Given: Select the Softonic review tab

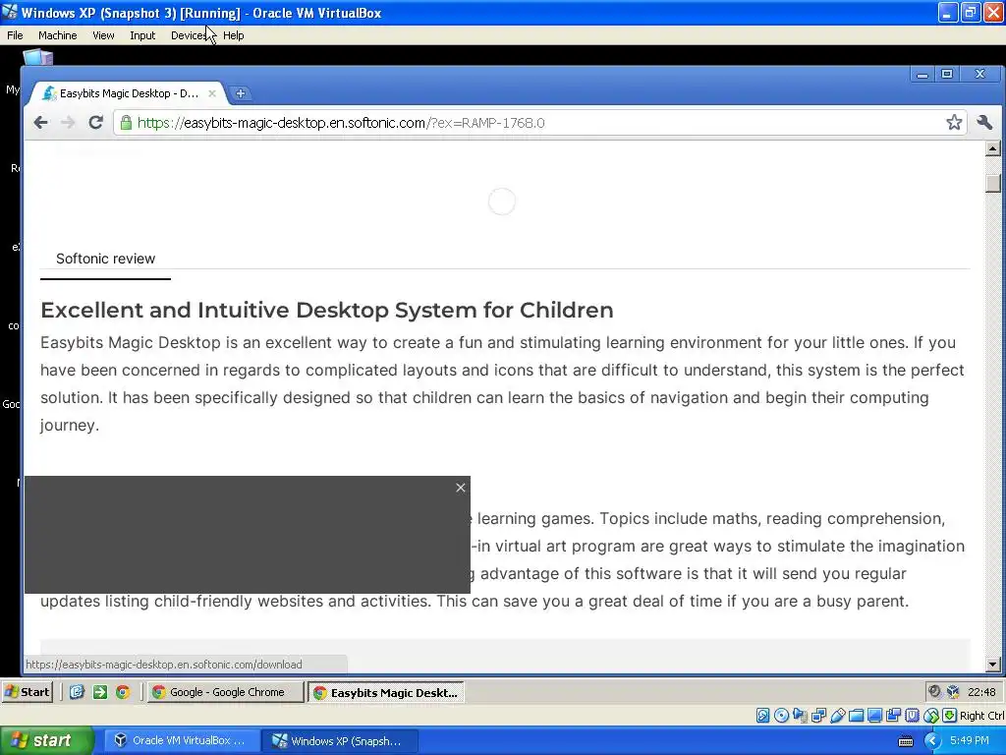Looking at the screenshot, I should click(105, 259).
